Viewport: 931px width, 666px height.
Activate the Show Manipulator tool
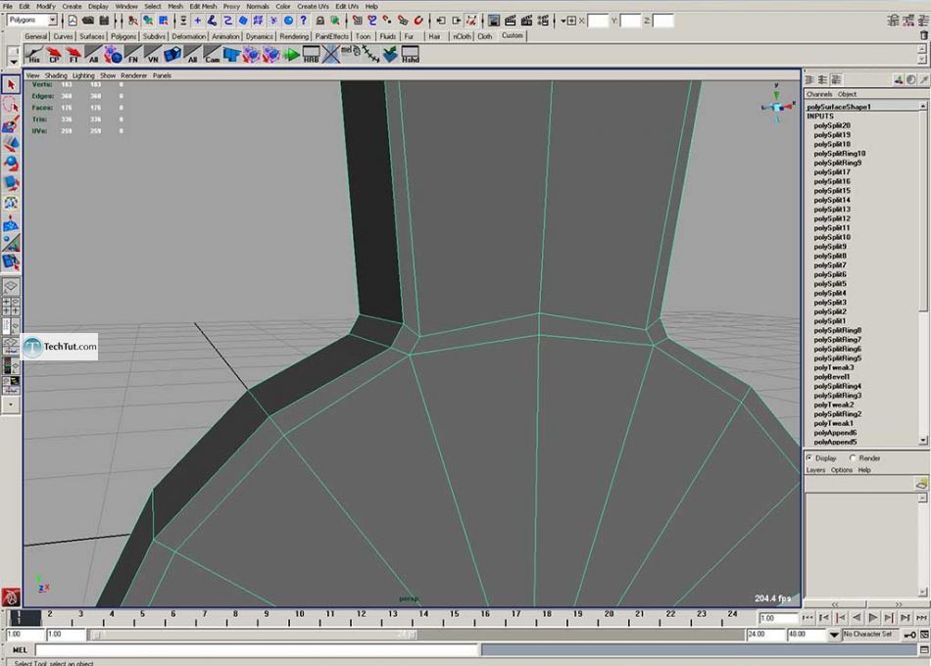pyautogui.click(x=11, y=243)
